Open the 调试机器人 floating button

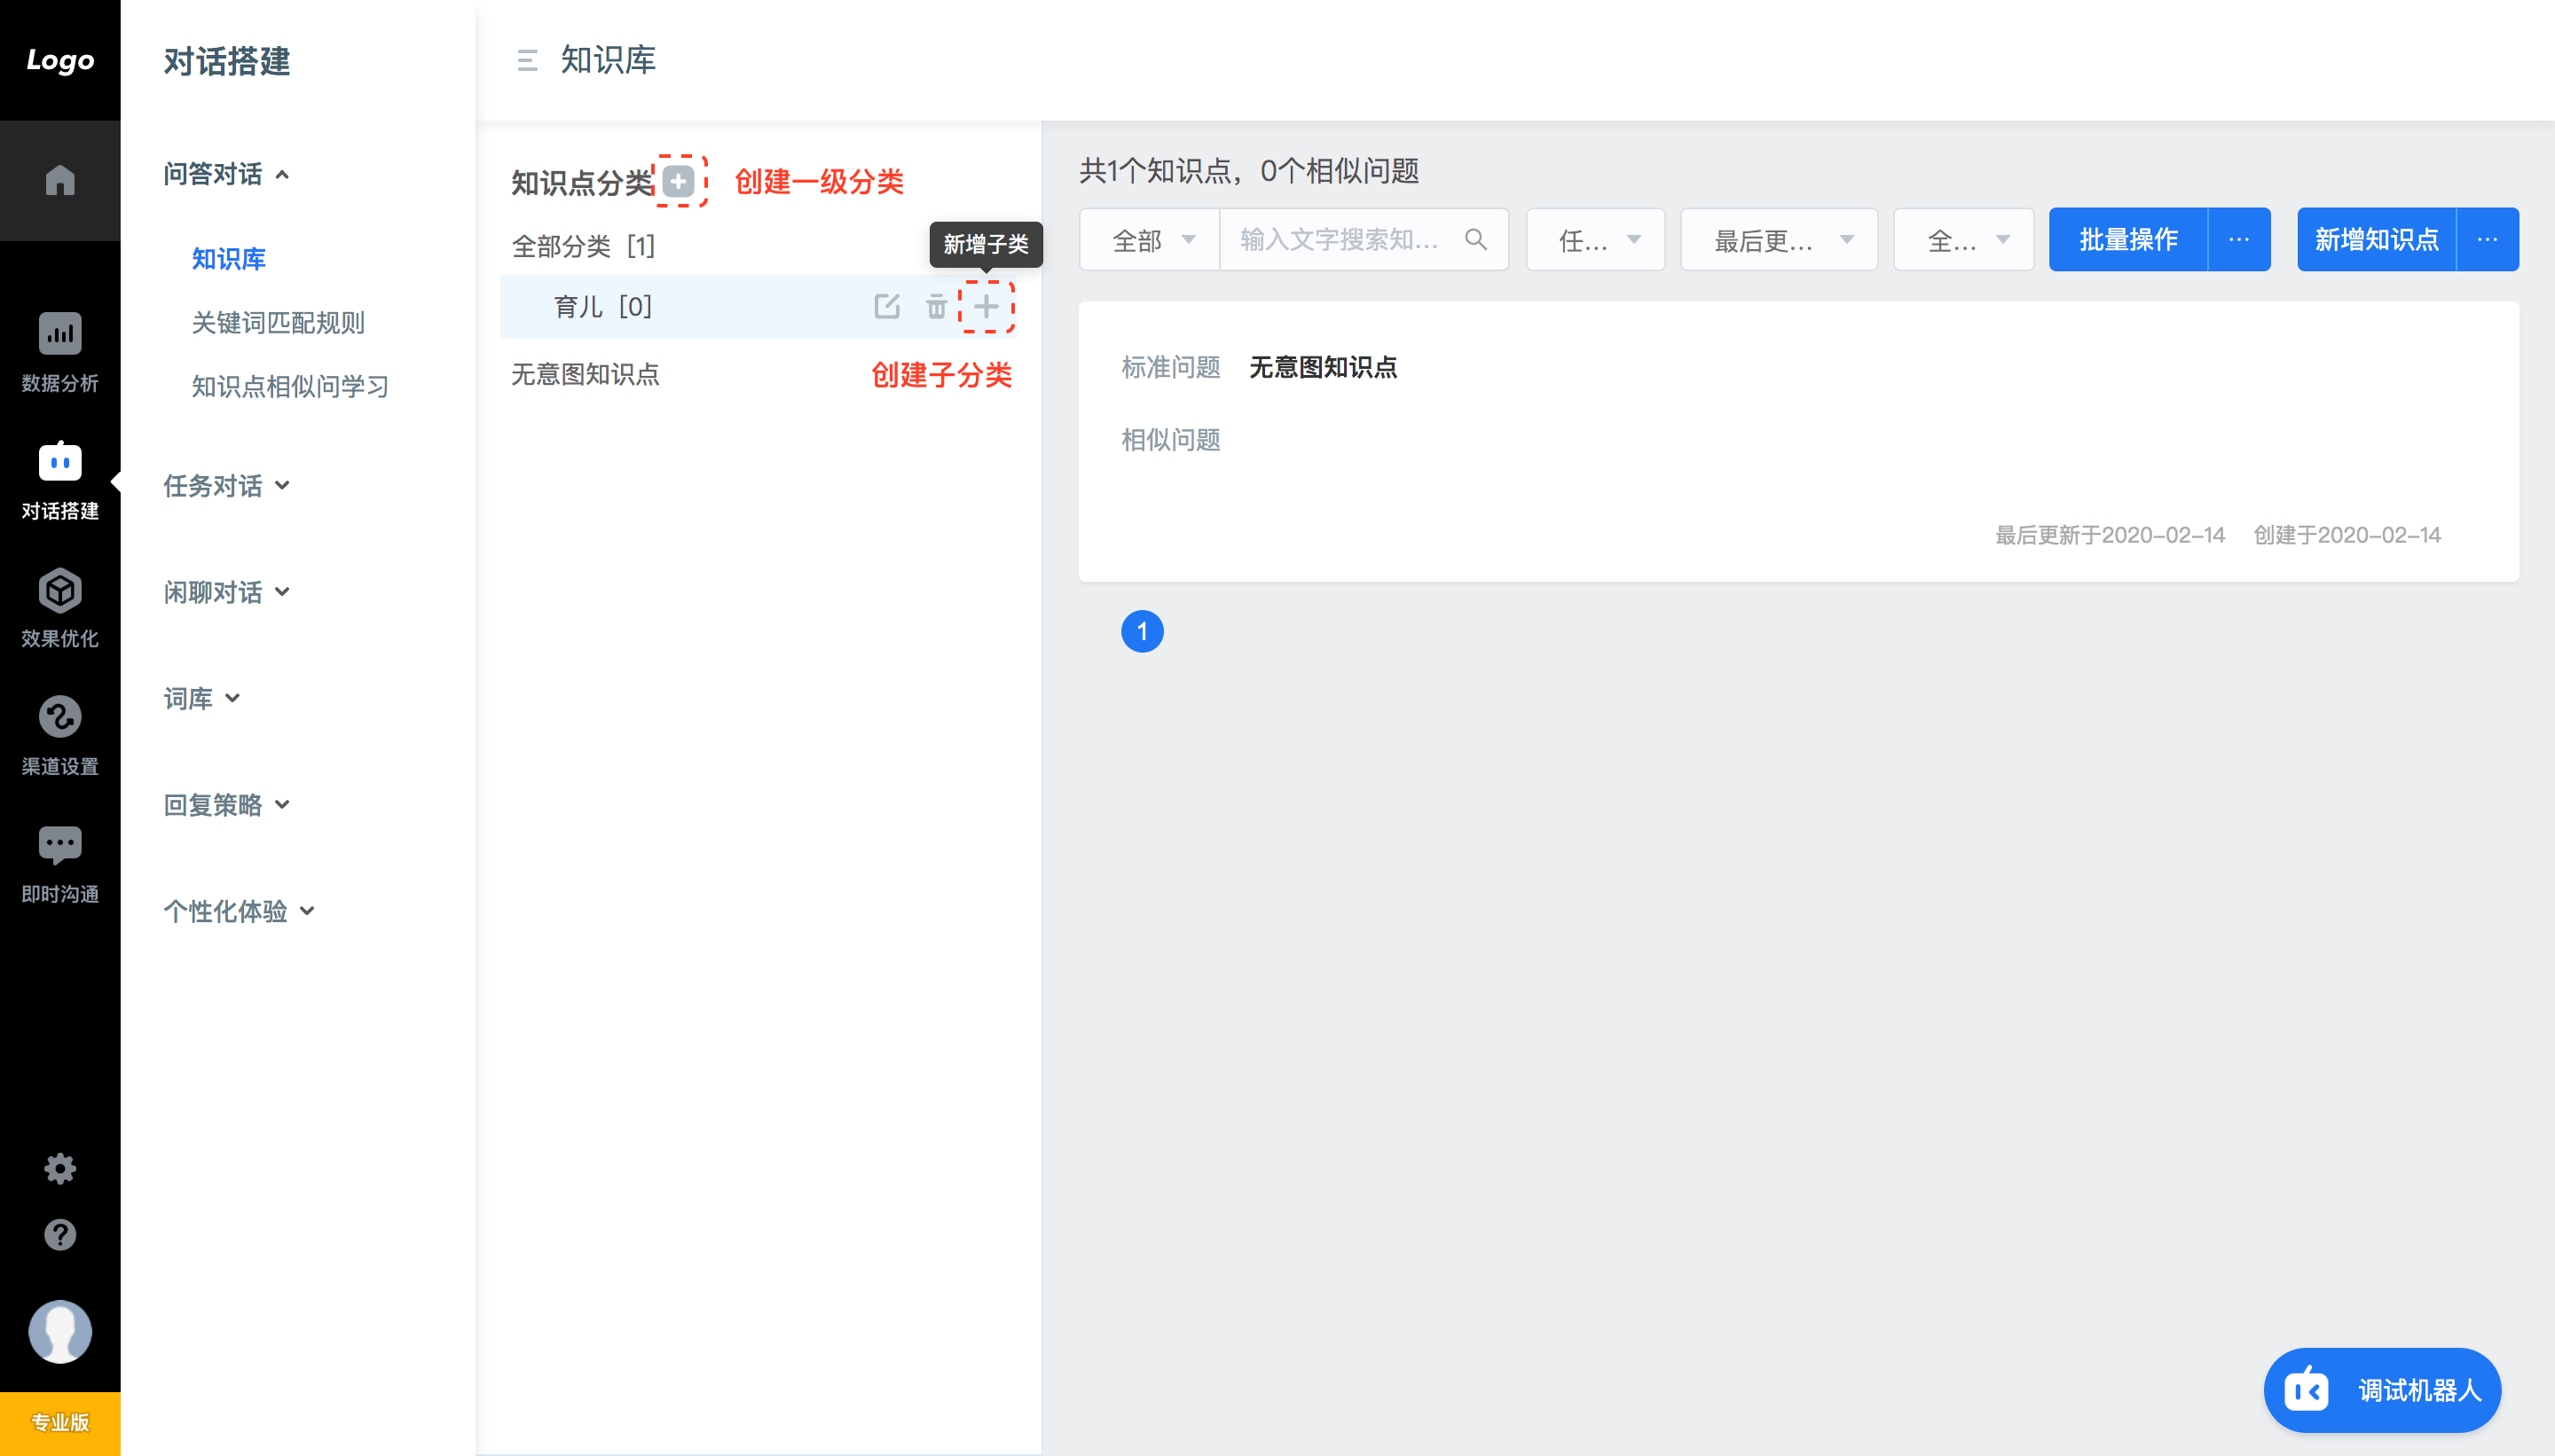(2382, 1390)
